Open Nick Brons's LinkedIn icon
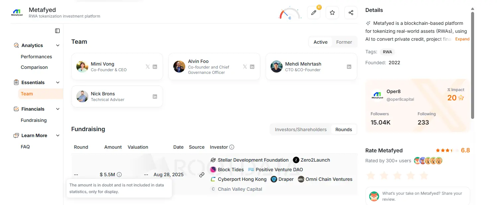The width and height of the screenshot is (497, 205). 155,96
